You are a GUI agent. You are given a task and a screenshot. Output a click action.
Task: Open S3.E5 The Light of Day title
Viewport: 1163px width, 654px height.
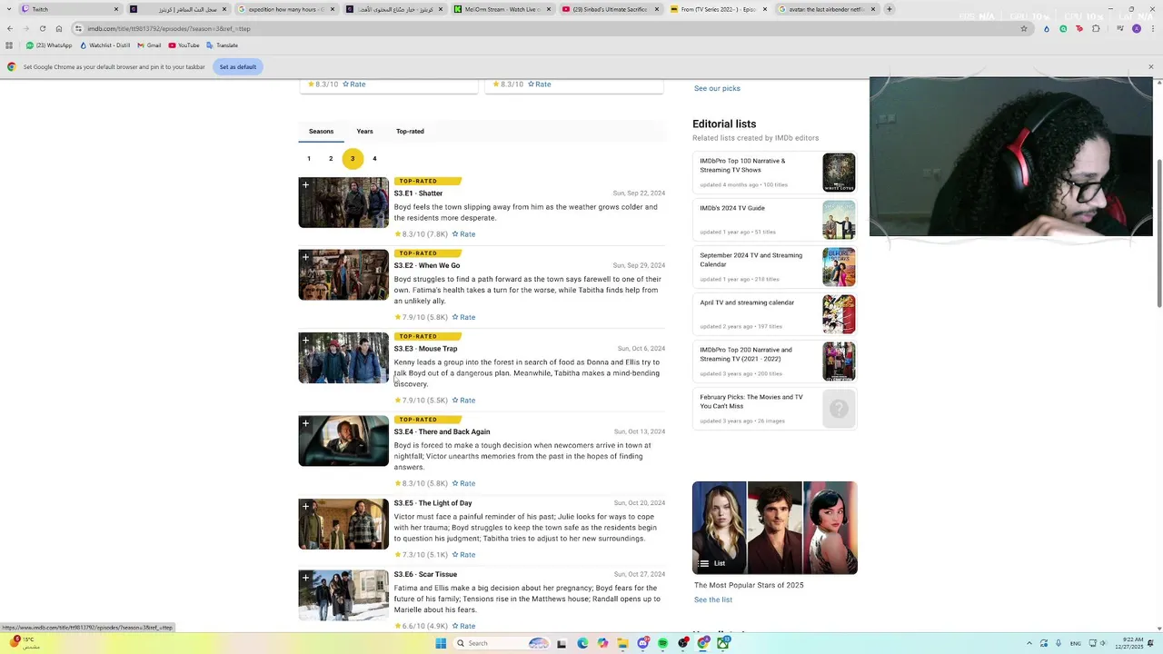click(432, 503)
